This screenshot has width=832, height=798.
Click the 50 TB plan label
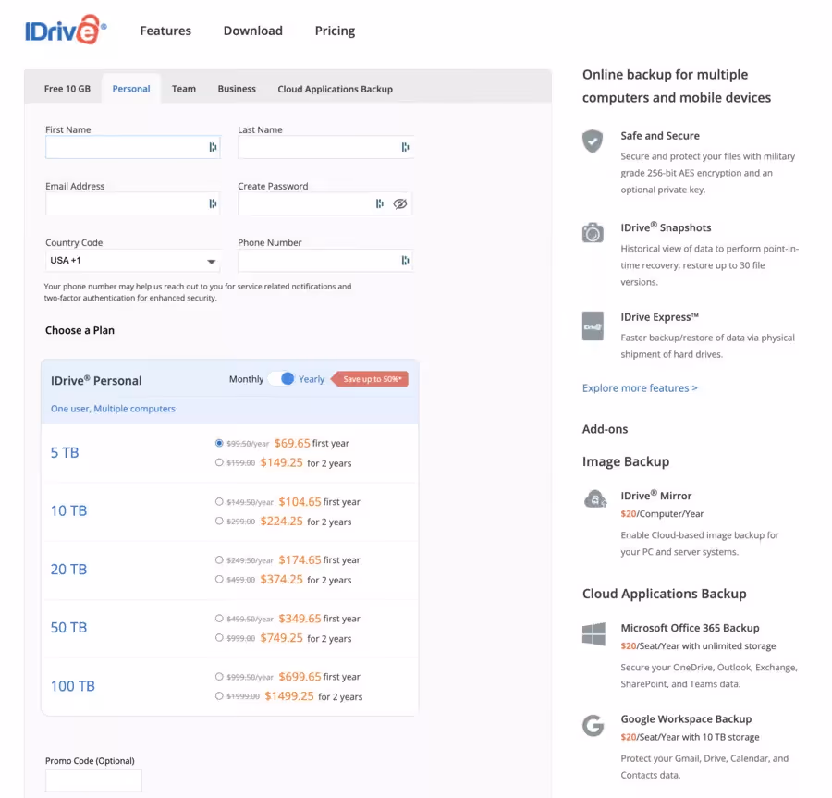tap(68, 628)
